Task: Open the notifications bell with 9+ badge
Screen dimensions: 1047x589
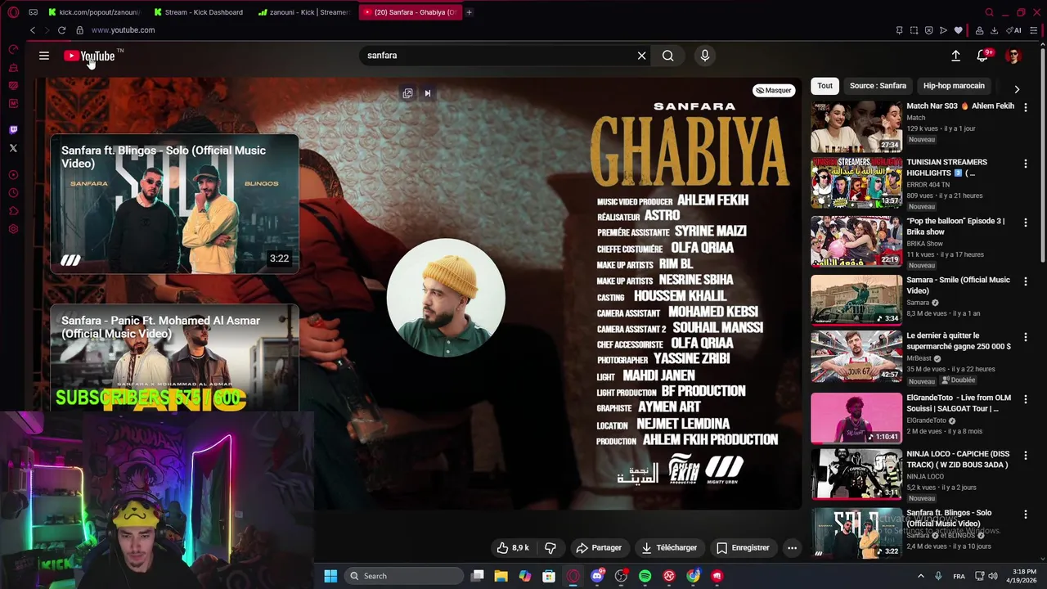Action: point(983,56)
